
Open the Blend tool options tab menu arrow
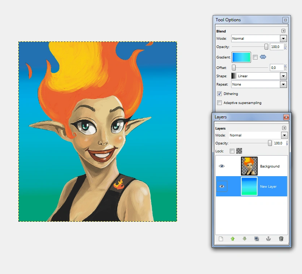[x=284, y=31]
